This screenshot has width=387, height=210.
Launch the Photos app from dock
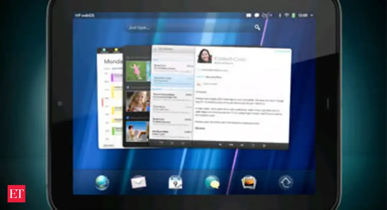point(249,182)
